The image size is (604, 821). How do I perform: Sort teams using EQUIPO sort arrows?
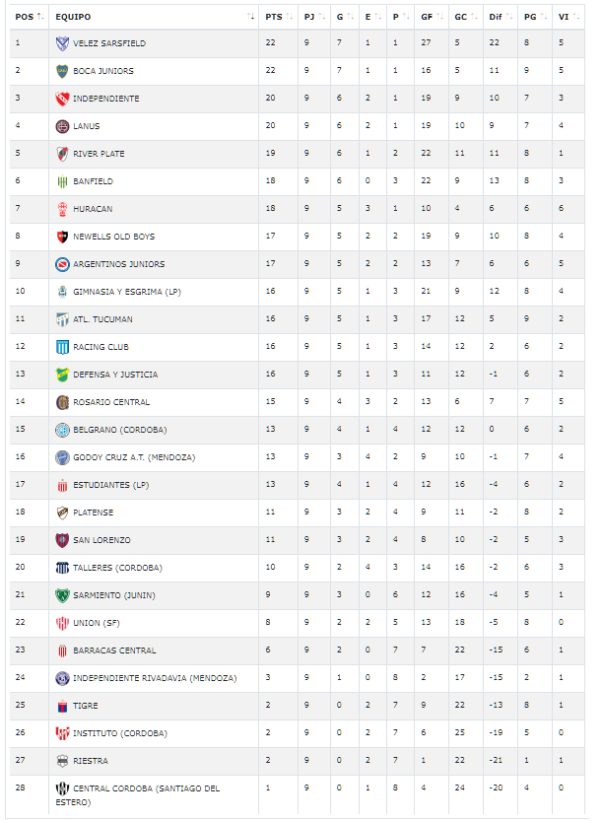(x=250, y=17)
